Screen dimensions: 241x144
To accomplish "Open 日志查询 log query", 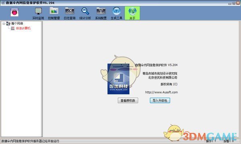I will 69,14.
